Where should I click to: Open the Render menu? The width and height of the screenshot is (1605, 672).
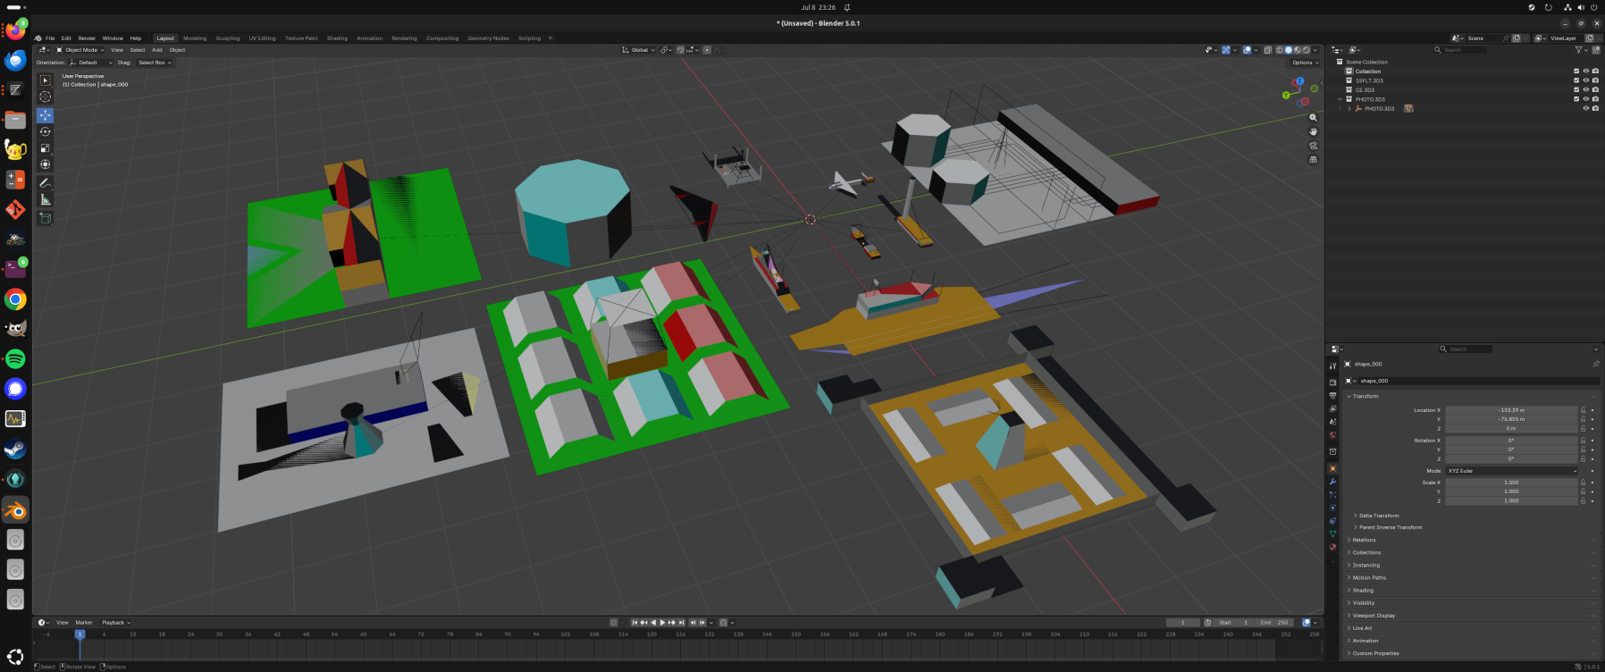[87, 38]
